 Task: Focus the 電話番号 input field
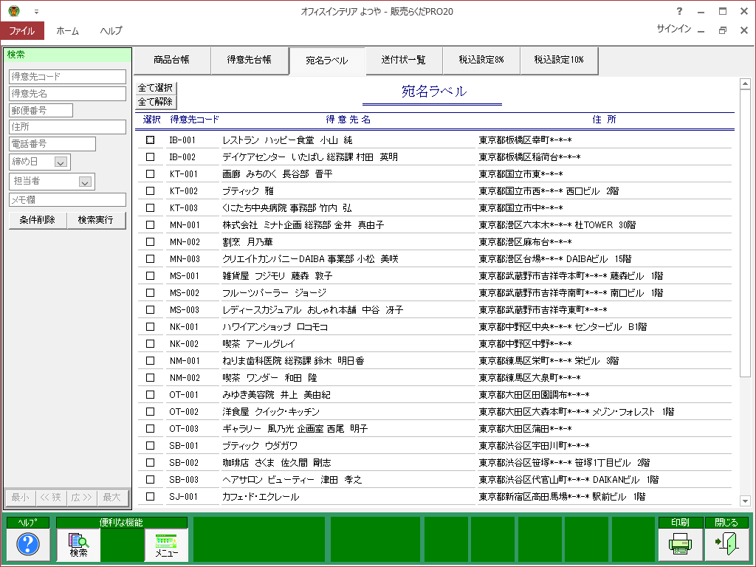tap(52, 144)
